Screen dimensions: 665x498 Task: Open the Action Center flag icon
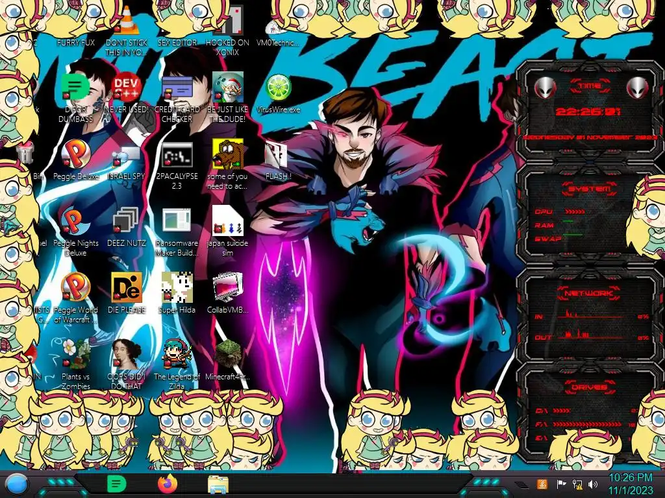[562, 484]
